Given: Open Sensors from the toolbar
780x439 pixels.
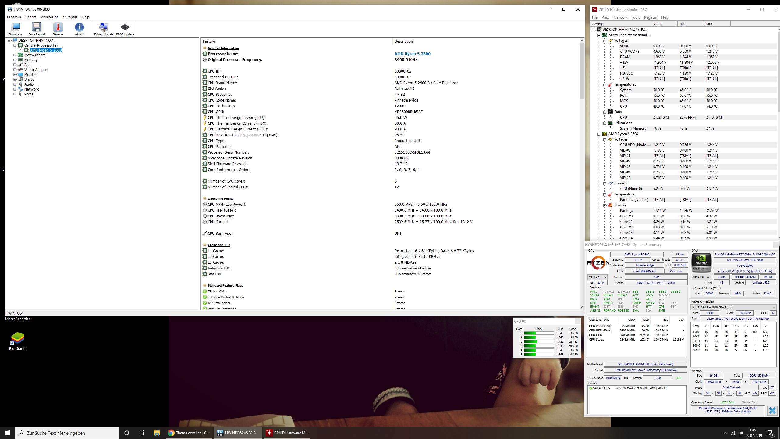Looking at the screenshot, I should click(58, 29).
